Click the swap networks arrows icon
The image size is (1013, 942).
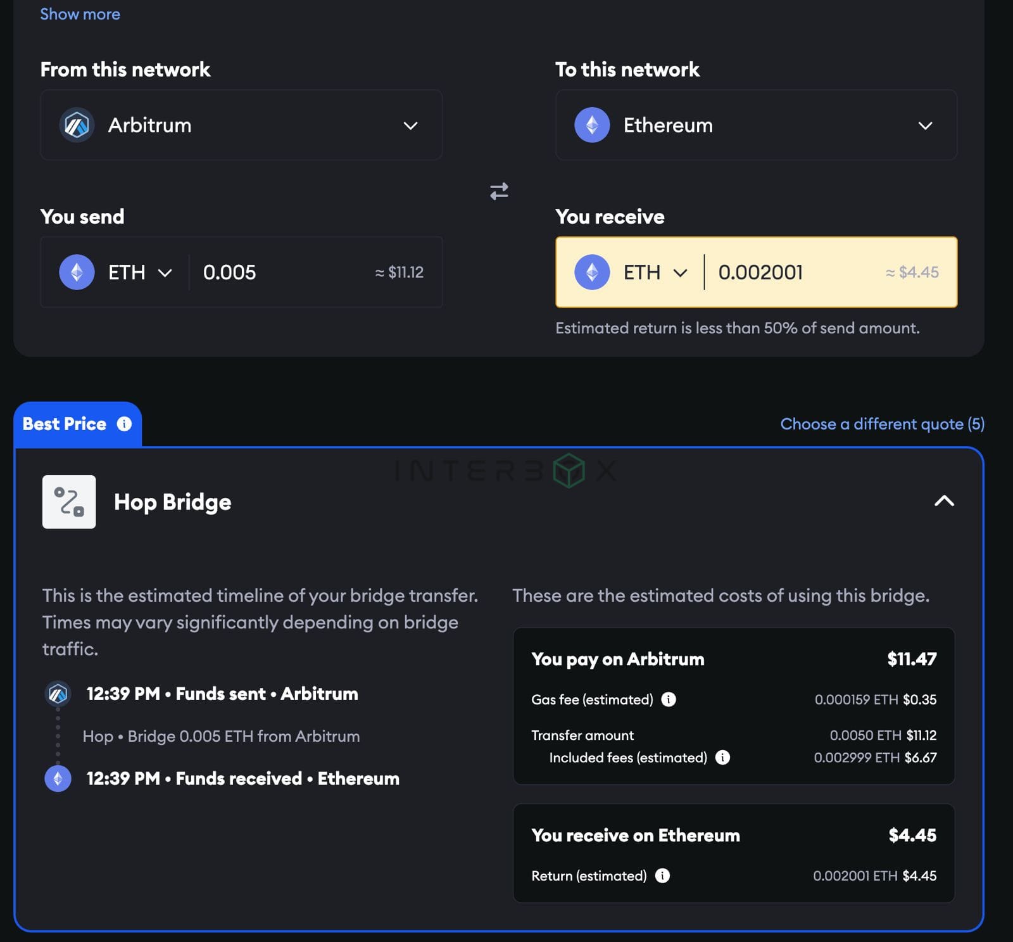pyautogui.click(x=499, y=191)
